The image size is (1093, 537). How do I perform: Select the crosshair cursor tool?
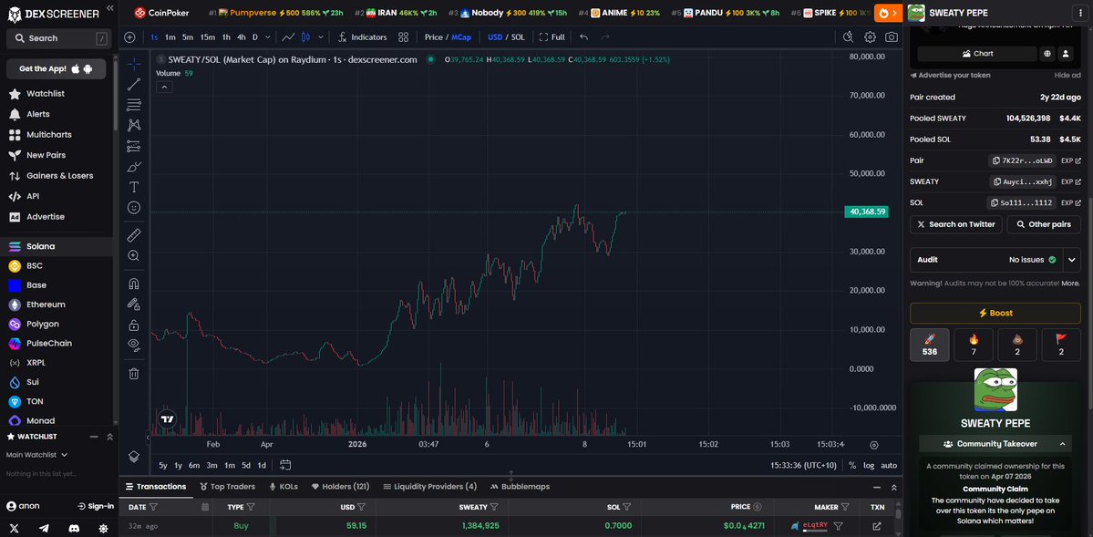click(x=134, y=64)
